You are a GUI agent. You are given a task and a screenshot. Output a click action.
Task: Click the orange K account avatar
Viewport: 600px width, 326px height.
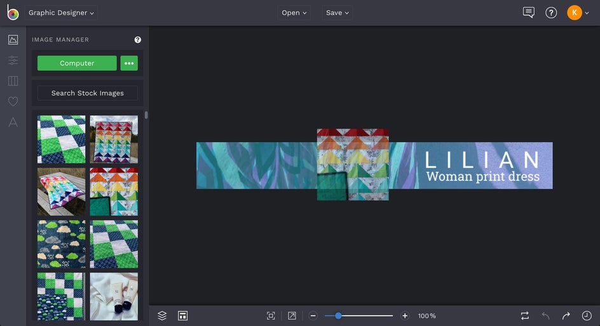pos(575,13)
